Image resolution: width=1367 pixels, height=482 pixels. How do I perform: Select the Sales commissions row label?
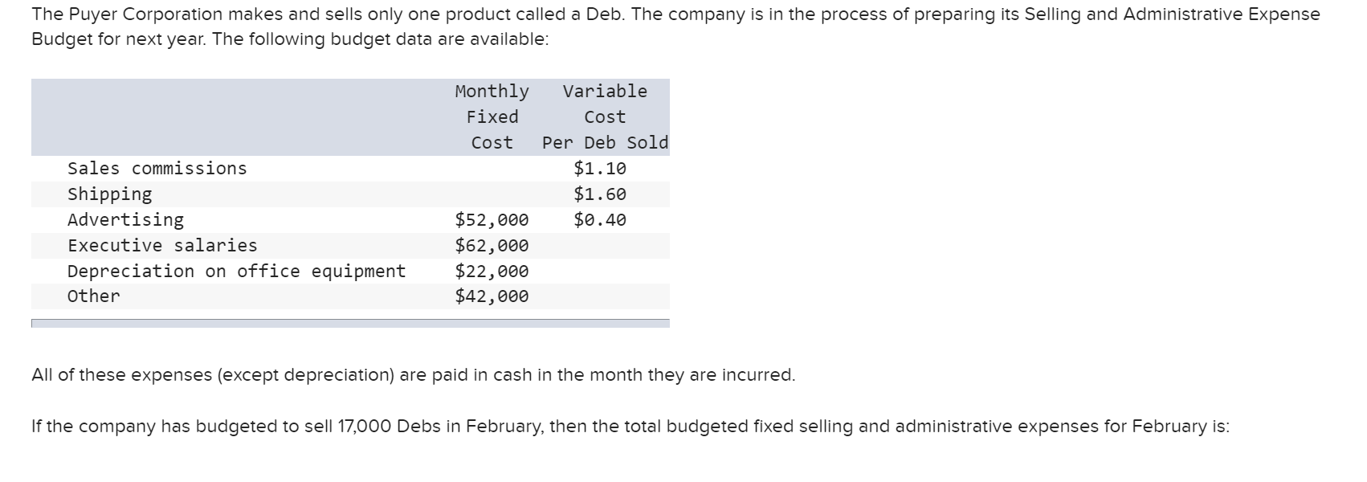(157, 169)
